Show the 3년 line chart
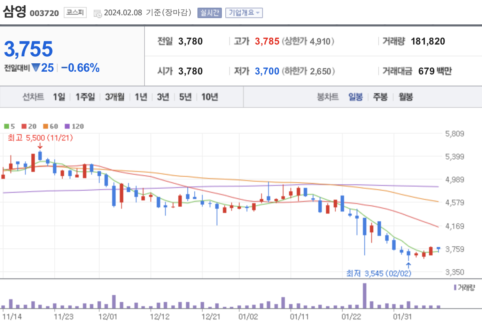Screen dimensions: 482x334 coord(163,97)
